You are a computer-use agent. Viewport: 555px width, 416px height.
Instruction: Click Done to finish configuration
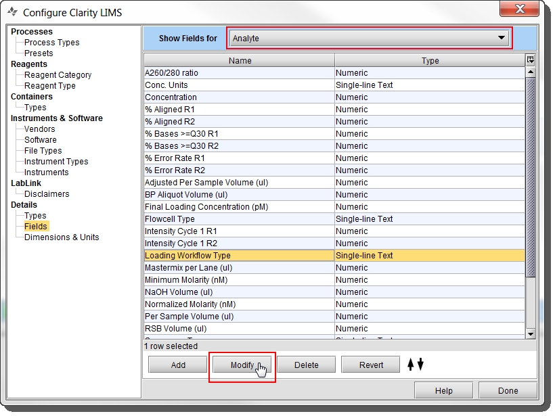click(508, 391)
